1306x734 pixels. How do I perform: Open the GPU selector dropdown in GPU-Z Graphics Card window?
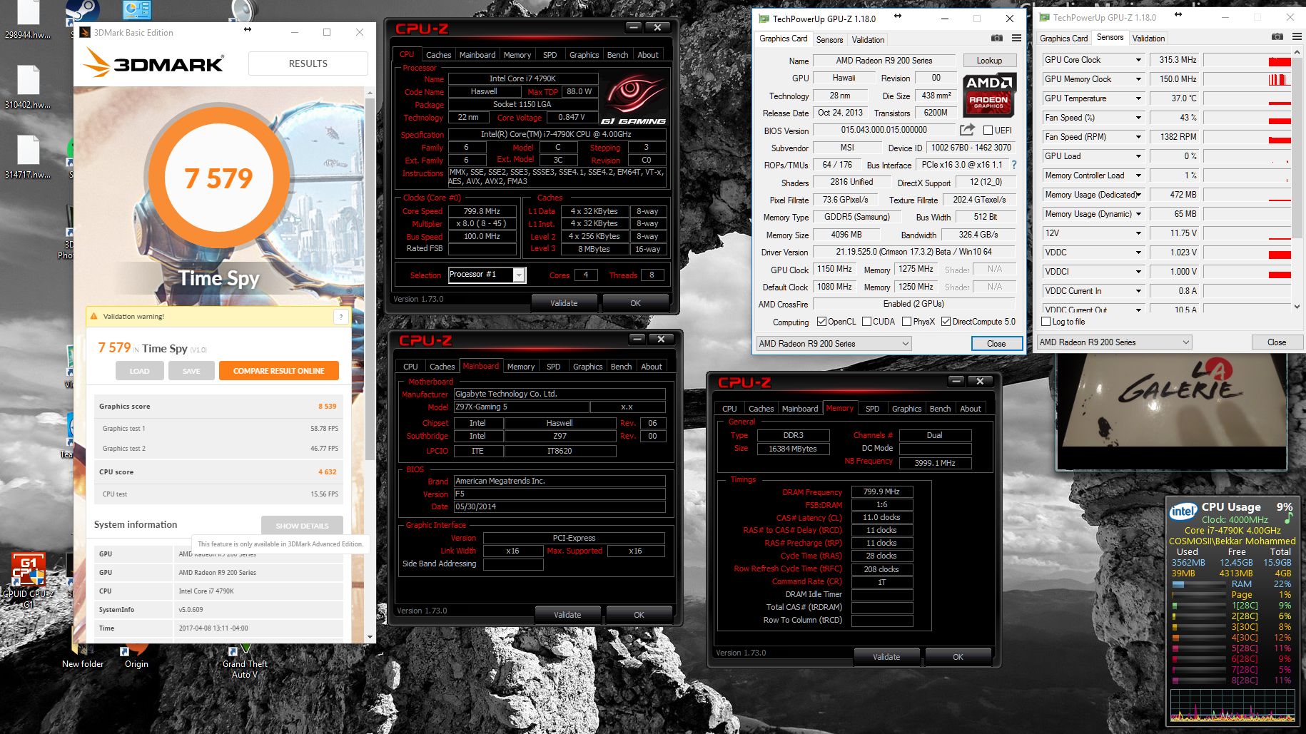[834, 344]
